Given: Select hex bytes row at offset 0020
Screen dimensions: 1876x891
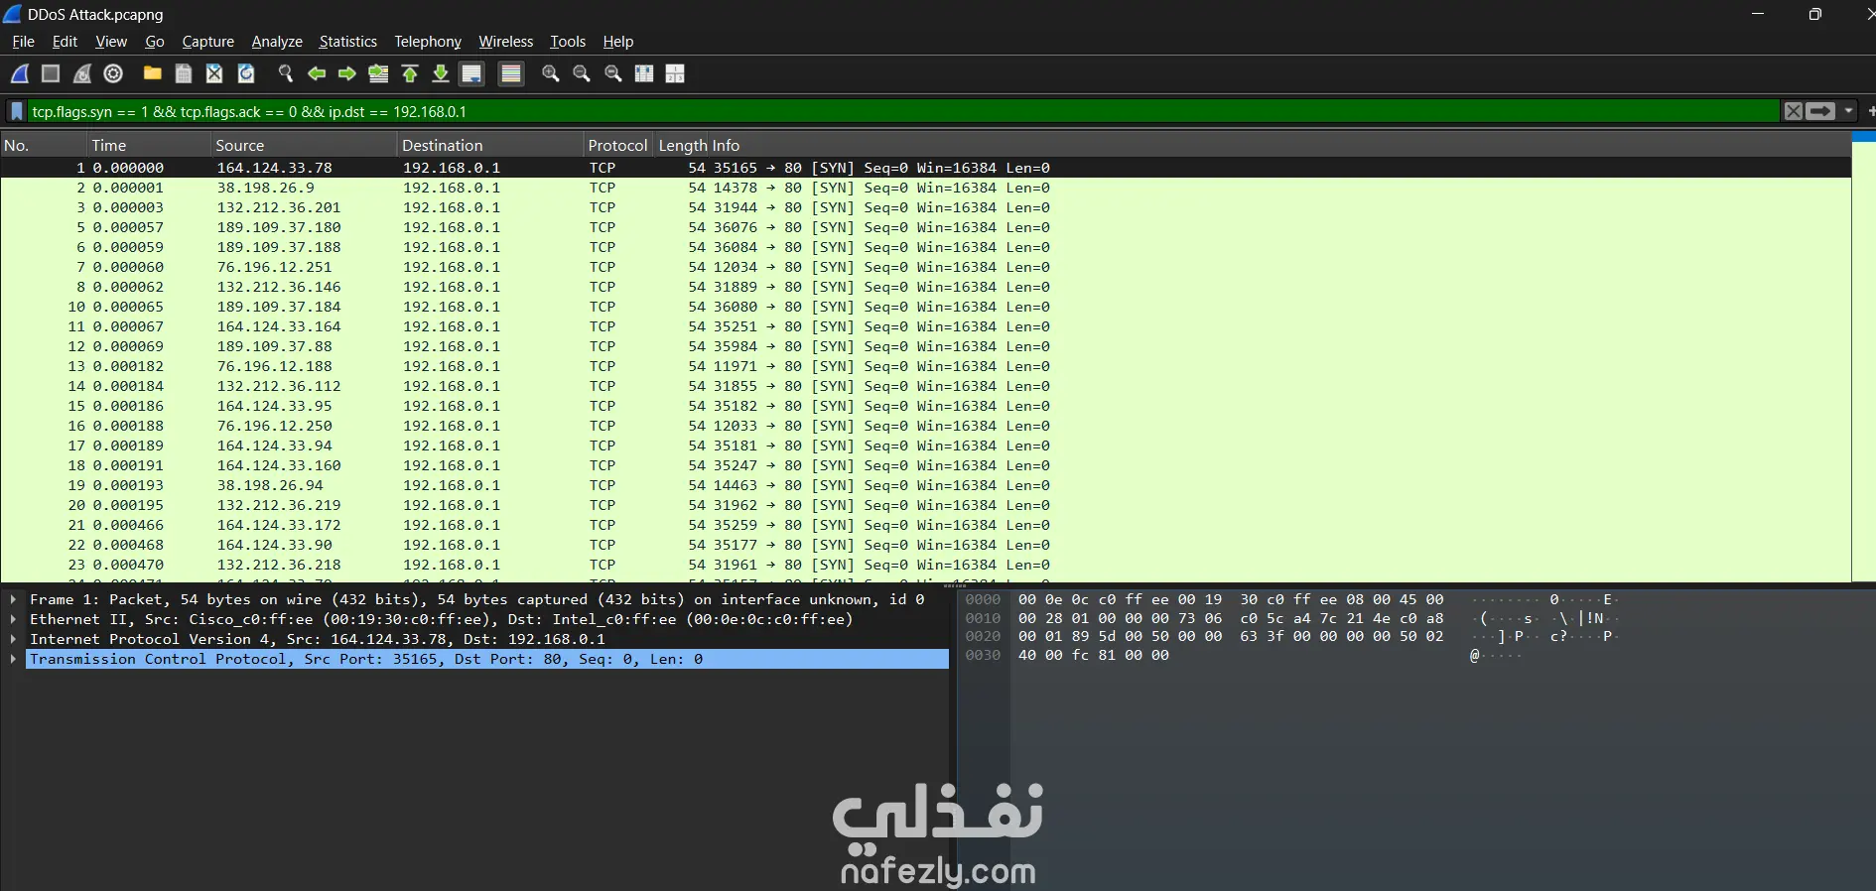Looking at the screenshot, I should click(x=1231, y=636).
